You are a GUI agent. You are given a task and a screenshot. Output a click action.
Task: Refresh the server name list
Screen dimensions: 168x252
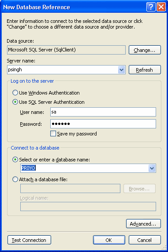pos(145,70)
